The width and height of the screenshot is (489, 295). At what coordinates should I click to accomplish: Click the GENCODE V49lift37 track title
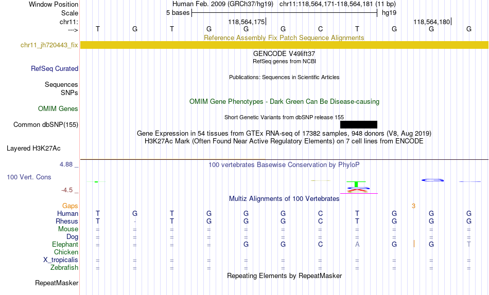tap(284, 53)
